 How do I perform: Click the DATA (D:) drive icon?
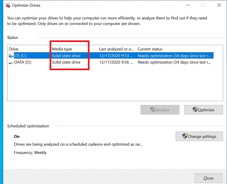[11, 63]
